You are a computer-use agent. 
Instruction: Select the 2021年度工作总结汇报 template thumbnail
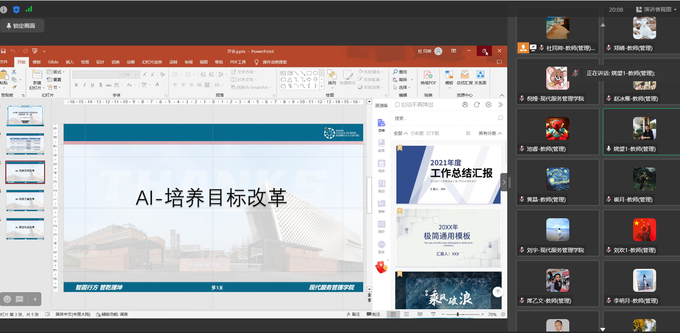tap(448, 175)
